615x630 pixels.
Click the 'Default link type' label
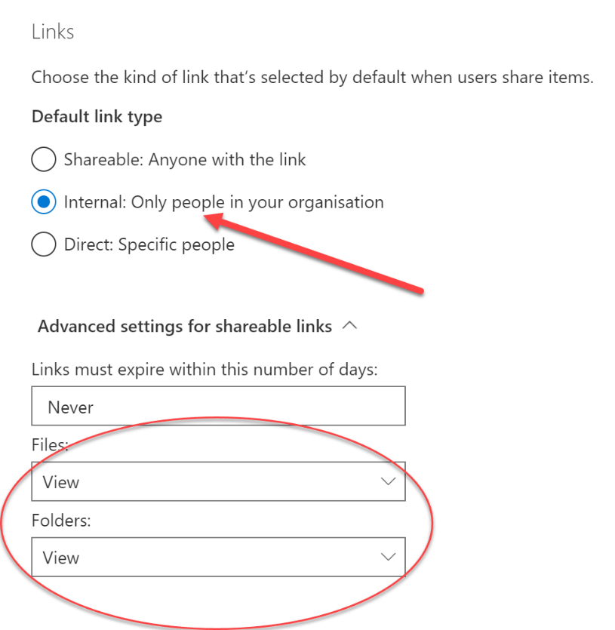coord(97,117)
